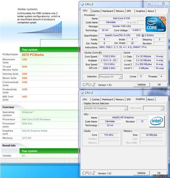Click the Intel logo in GPU section

[157, 121]
